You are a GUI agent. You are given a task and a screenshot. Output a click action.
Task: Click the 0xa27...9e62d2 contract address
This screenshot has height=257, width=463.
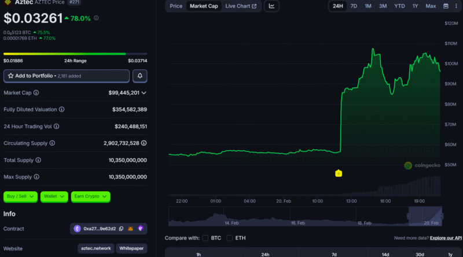(100, 229)
